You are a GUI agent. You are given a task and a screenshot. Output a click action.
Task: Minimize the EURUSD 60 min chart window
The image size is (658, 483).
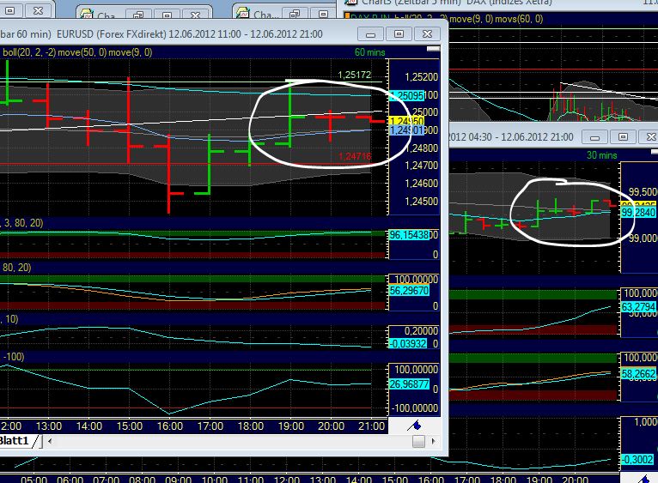pos(370,34)
